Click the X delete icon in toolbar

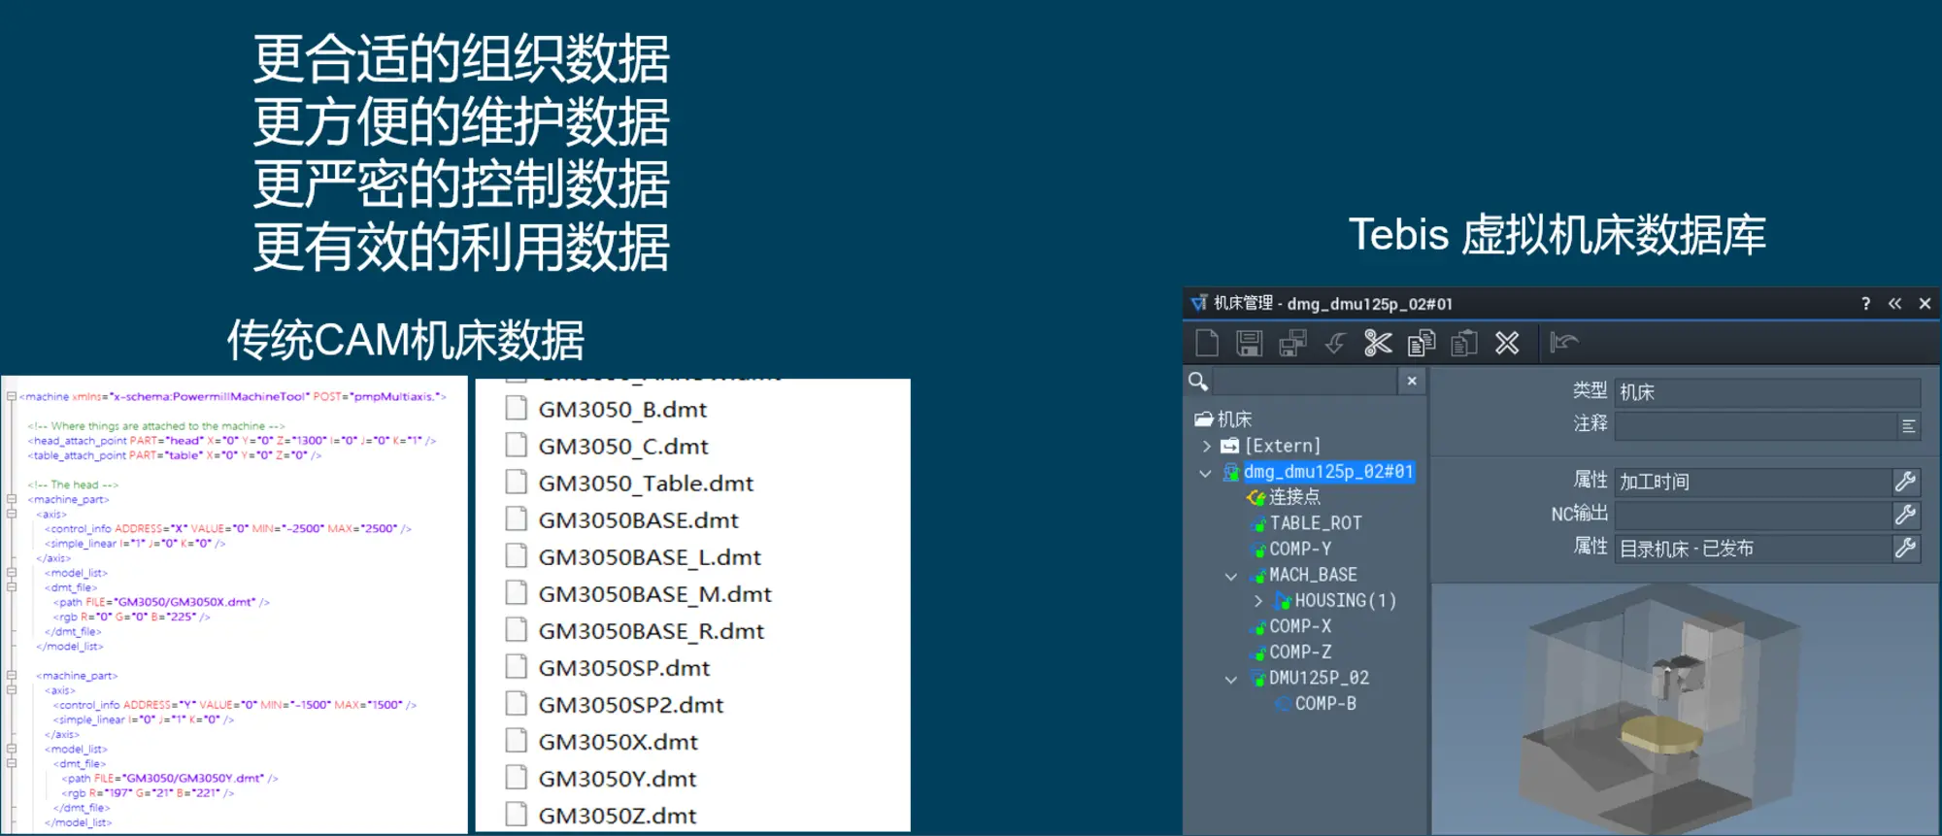1507,343
